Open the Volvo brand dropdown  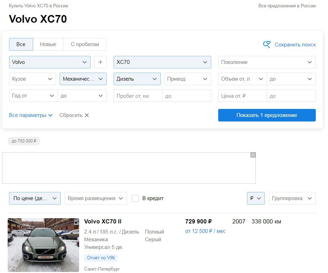50,62
